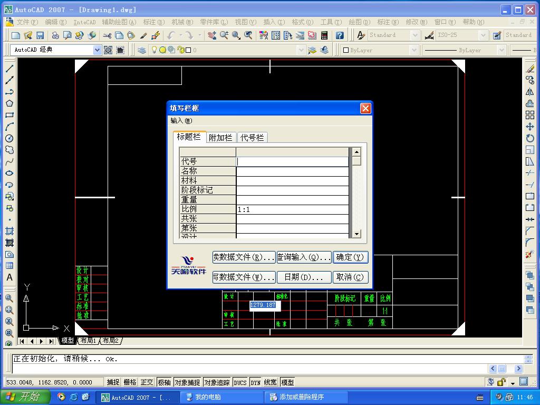Open the undo history dropdown arrow
This screenshot has width=540, height=405.
tap(180, 35)
